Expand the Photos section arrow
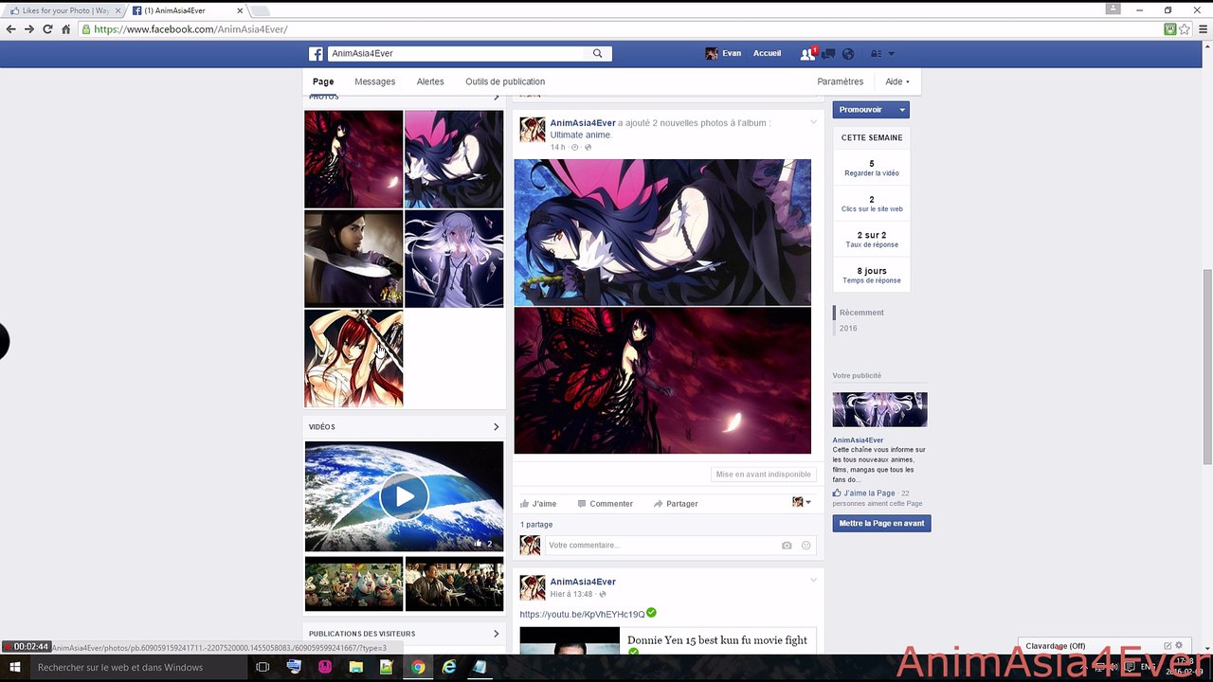Viewport: 1213px width, 682px height. pos(496,97)
